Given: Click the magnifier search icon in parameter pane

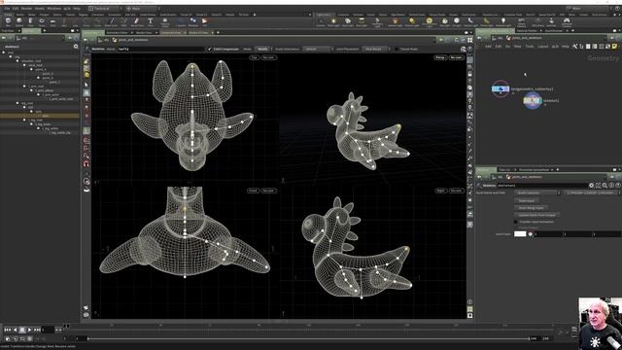Looking at the screenshot, I should tap(605, 186).
